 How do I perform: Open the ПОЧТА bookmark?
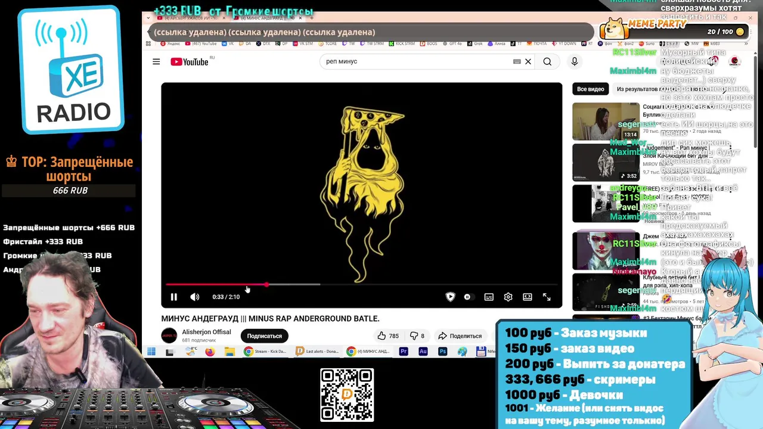click(536, 43)
